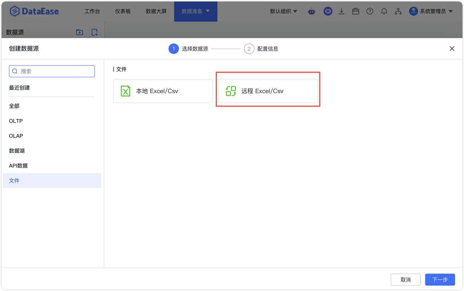Open the toolbox briefcase icon
Screen dimensions: 464x291
[356, 11]
